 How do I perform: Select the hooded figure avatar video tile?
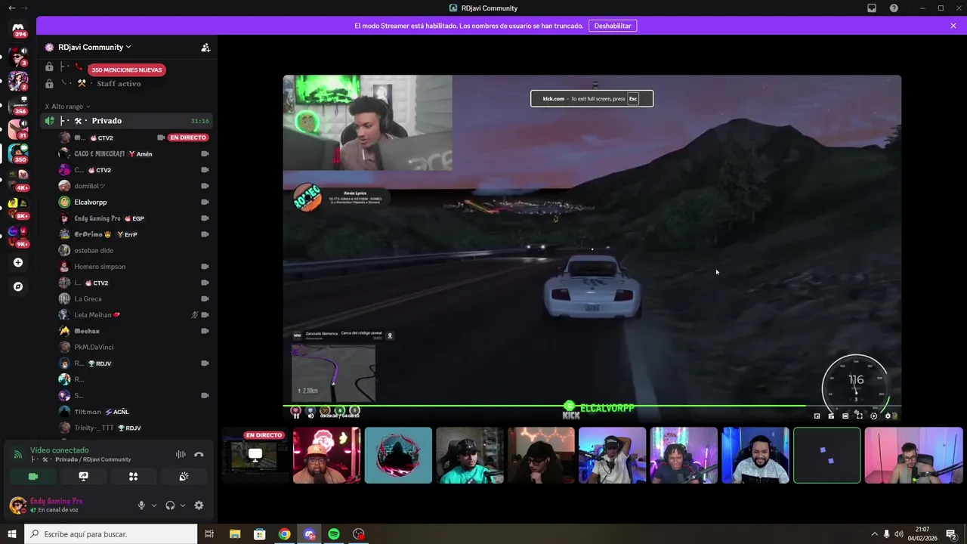click(x=398, y=455)
